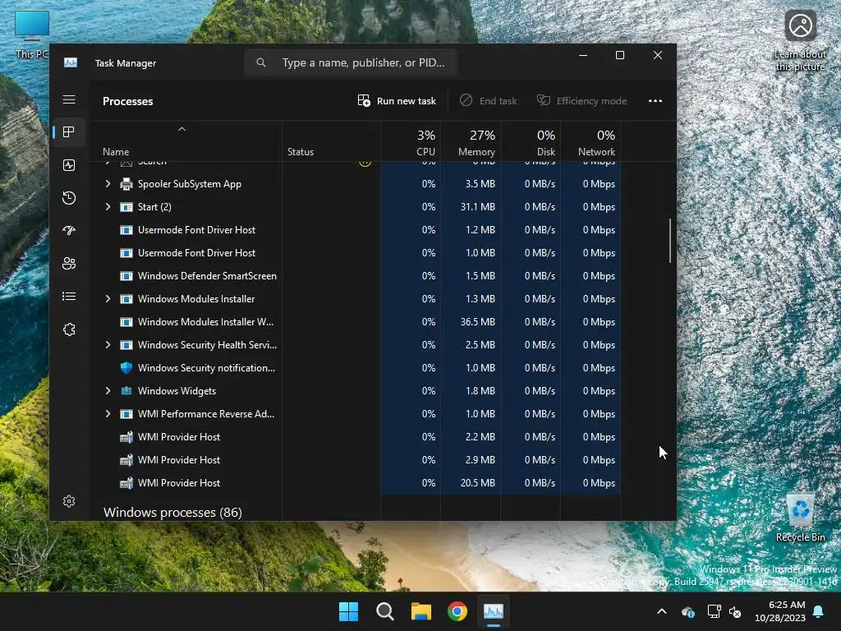Image resolution: width=841 pixels, height=631 pixels.
Task: Sort by the Disk column header
Action: point(531,142)
